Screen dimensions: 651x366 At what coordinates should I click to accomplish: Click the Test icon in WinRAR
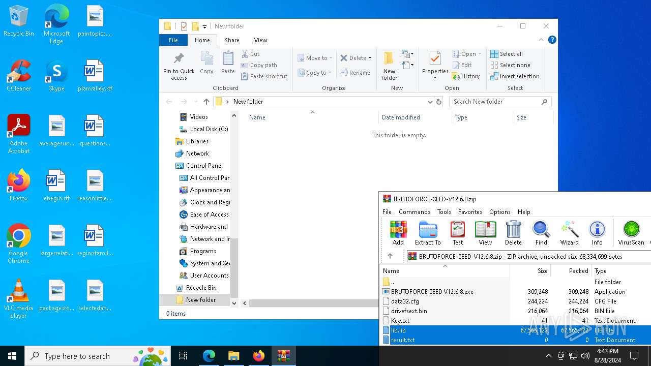point(458,233)
